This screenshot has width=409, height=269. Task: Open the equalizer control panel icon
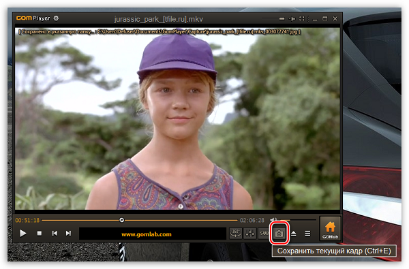pos(250,234)
